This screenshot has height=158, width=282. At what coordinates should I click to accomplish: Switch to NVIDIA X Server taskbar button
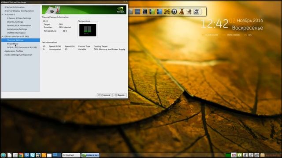coord(90,155)
